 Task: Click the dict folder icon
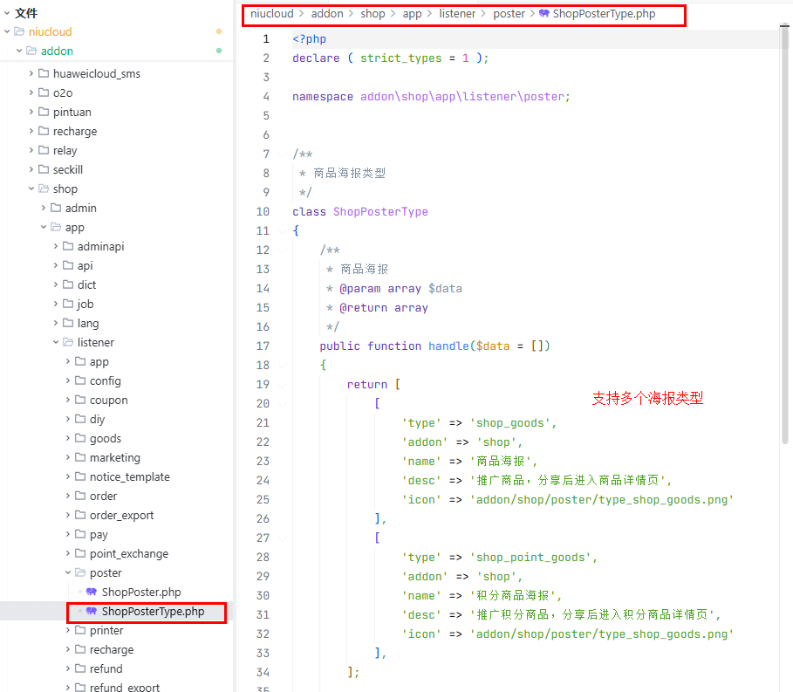(x=68, y=284)
